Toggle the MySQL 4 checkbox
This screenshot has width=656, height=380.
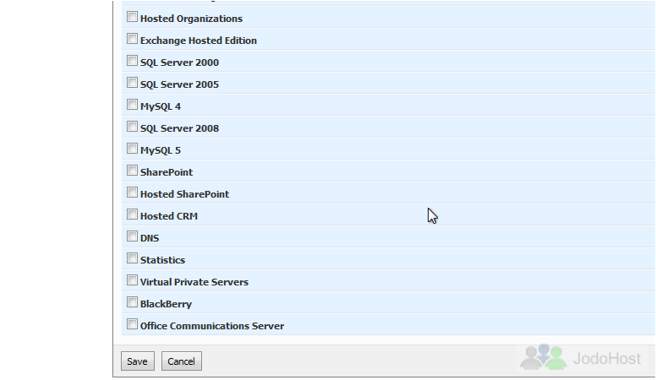tap(132, 105)
